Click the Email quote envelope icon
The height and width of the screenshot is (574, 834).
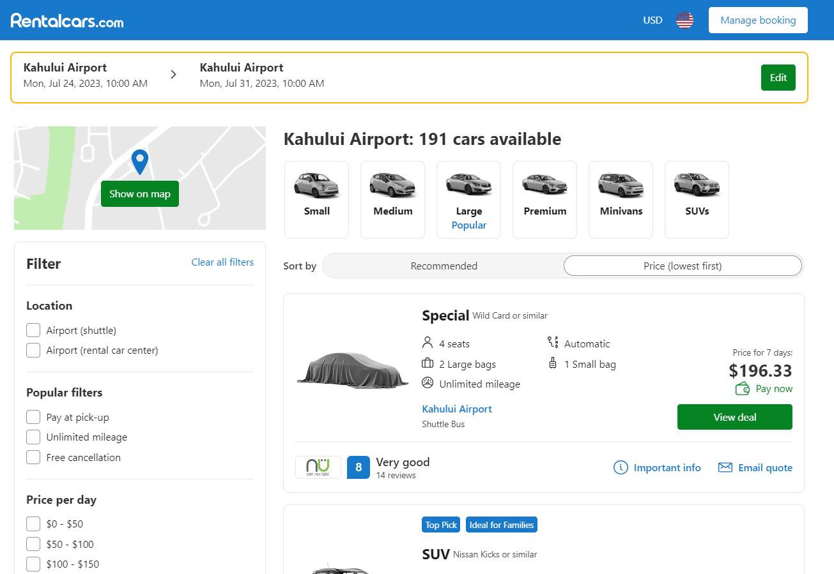pyautogui.click(x=725, y=467)
